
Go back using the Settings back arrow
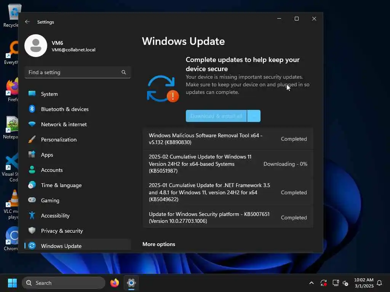coord(27,22)
